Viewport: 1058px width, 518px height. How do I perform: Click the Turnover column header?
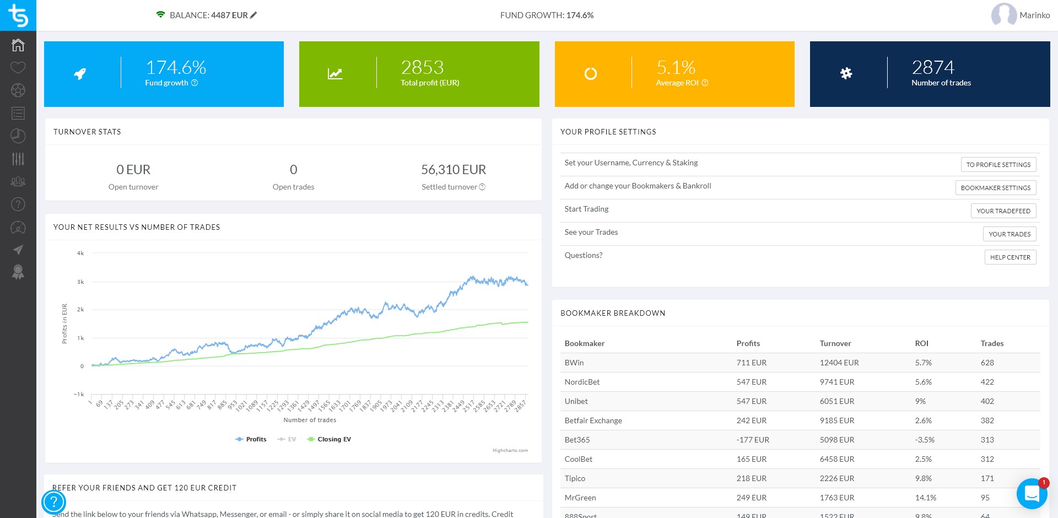(x=835, y=343)
